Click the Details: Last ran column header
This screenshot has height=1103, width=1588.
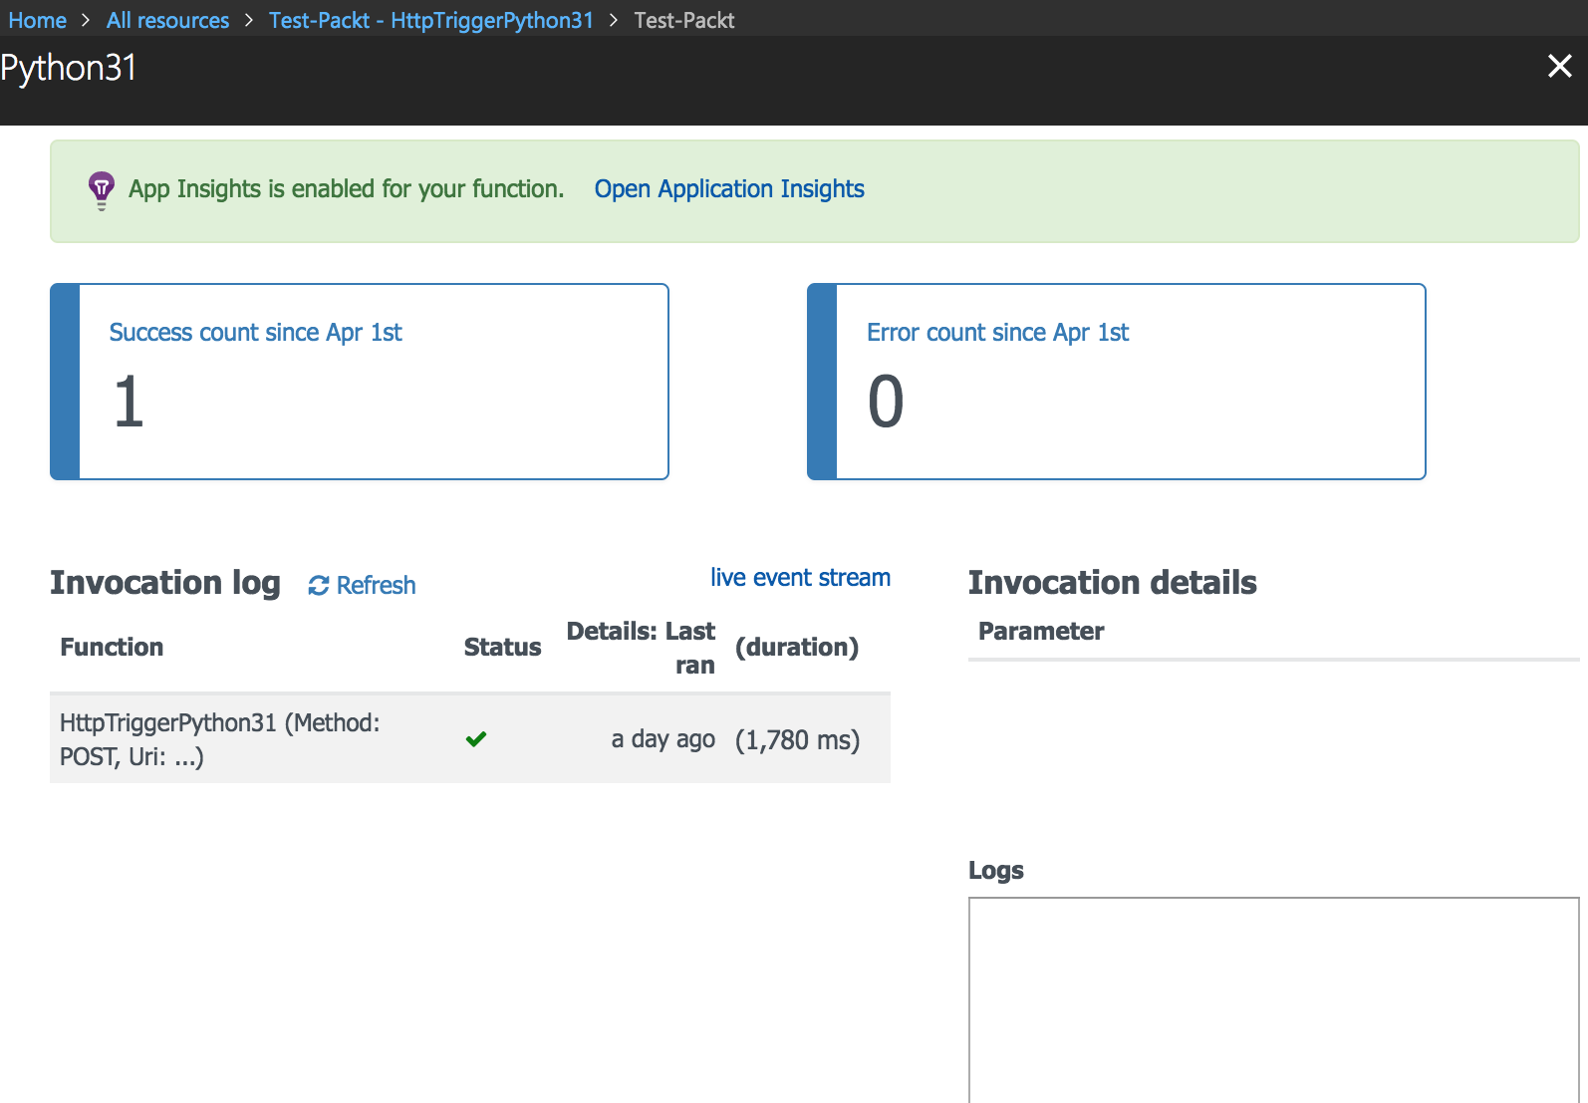coord(641,648)
